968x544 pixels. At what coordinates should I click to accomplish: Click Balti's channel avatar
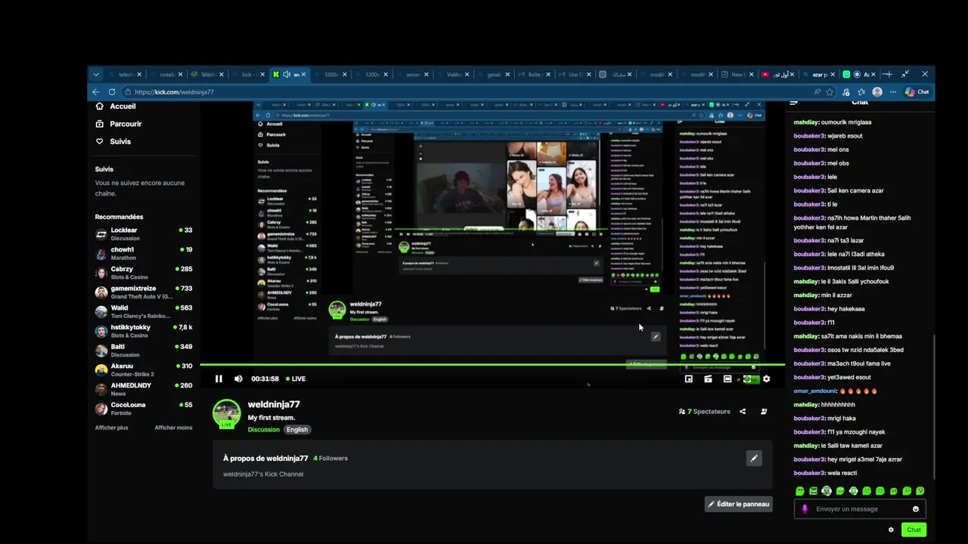pos(101,351)
